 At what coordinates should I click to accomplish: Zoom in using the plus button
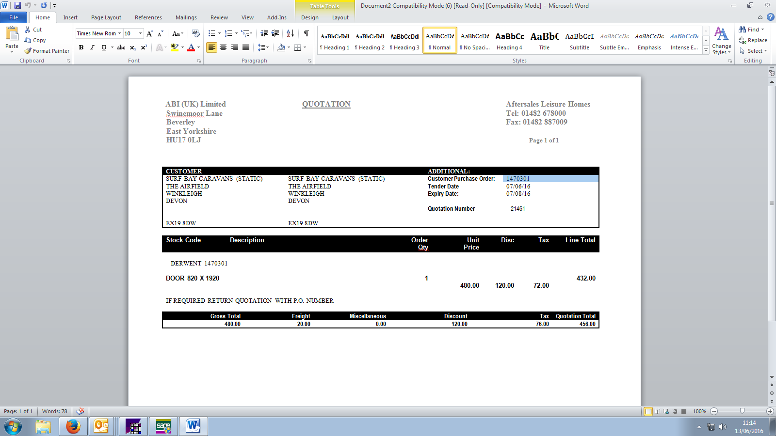click(770, 411)
